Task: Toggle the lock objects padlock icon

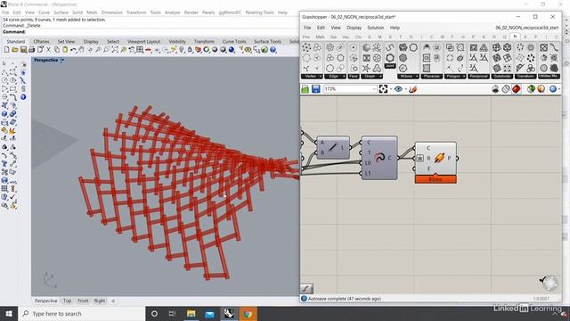Action: click(190, 50)
